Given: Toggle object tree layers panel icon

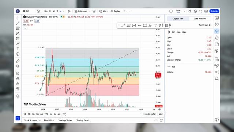Looking at the screenshot, I should pyautogui.click(x=217, y=31).
